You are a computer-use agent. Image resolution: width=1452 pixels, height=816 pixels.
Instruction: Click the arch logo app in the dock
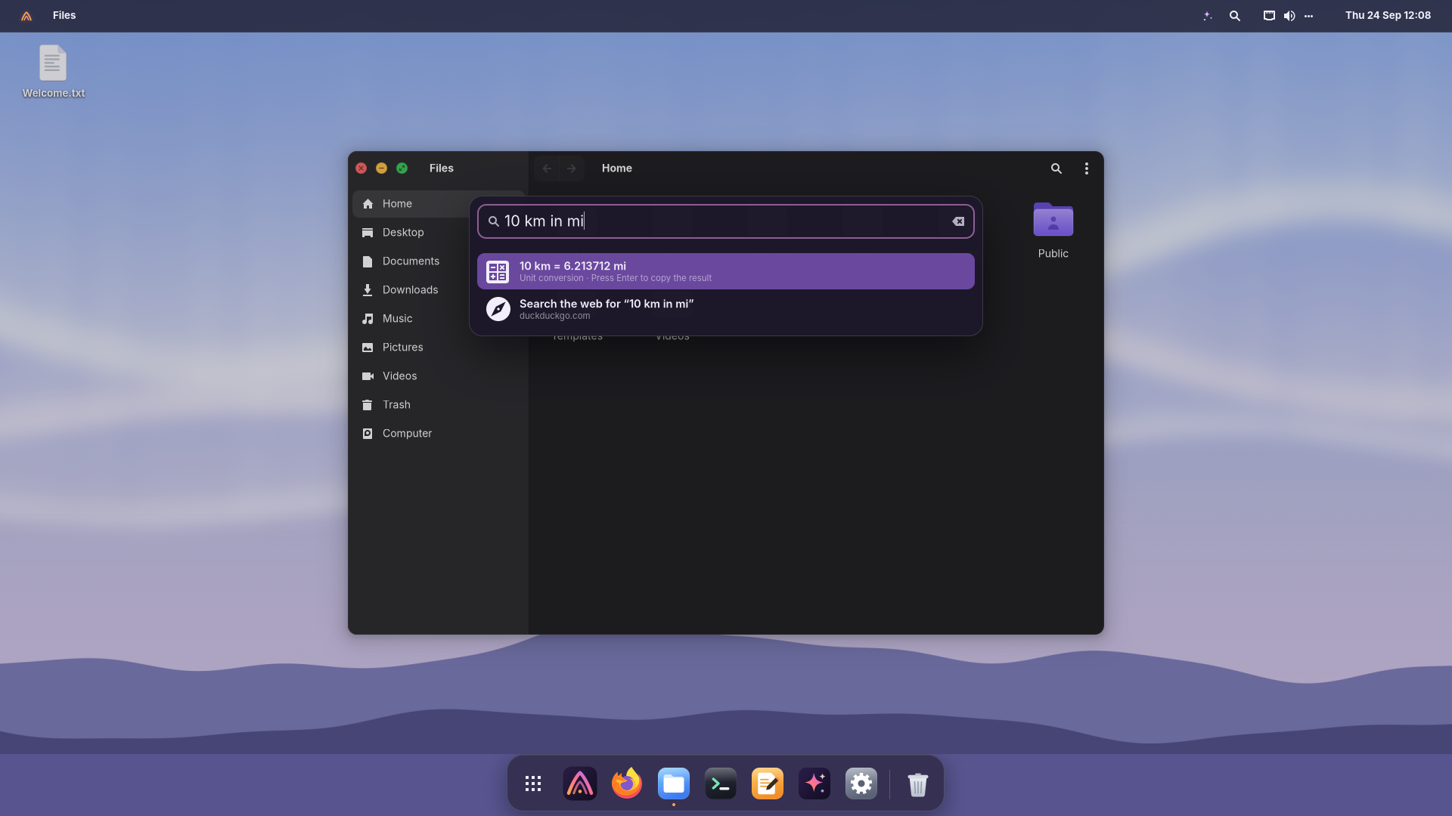point(580,784)
